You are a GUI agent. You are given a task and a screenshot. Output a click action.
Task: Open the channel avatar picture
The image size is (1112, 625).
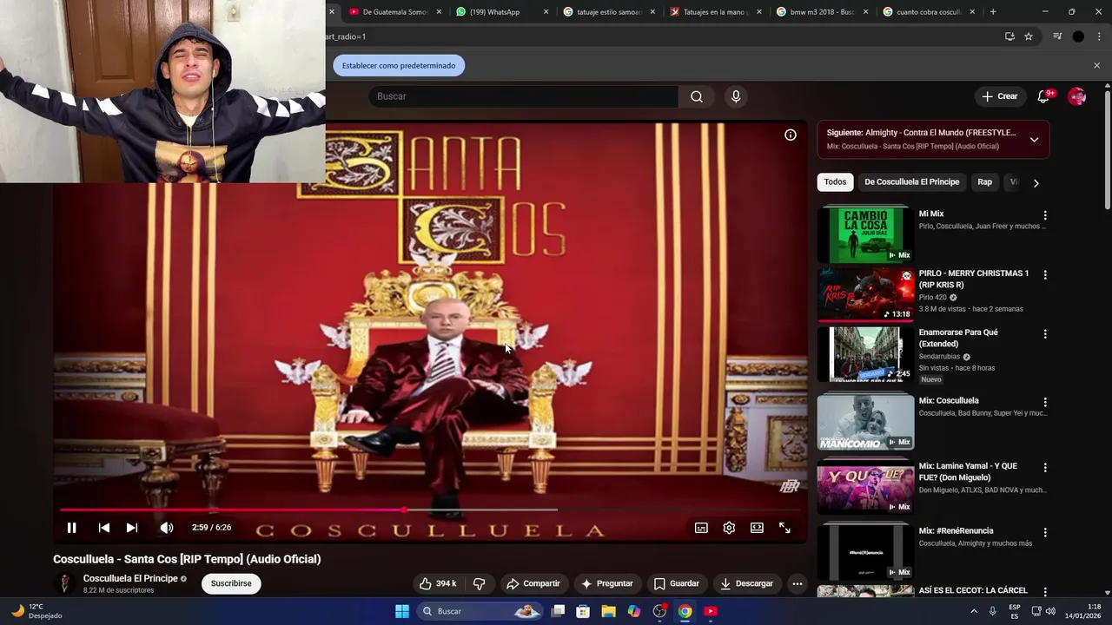(64, 583)
